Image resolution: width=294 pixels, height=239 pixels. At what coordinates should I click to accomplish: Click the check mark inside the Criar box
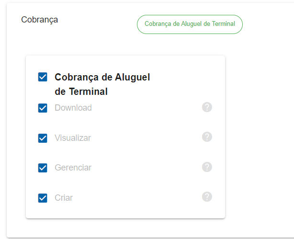[x=43, y=198]
